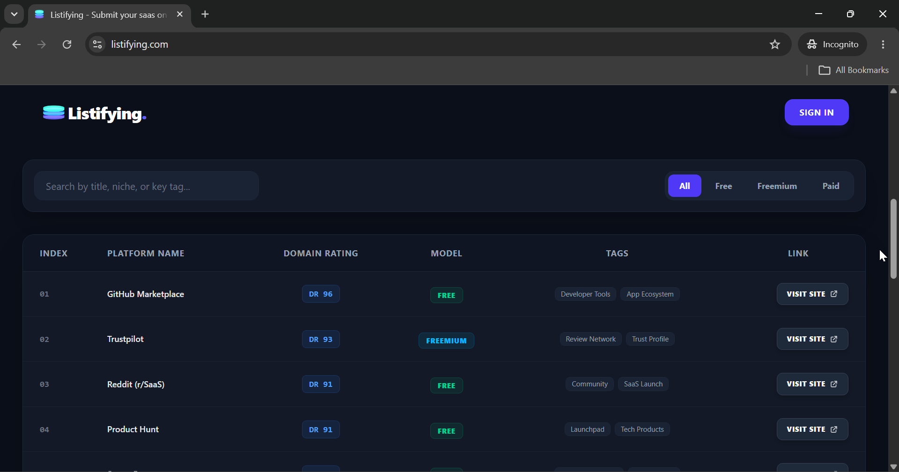Viewport: 899px width, 472px height.
Task: Reload the listifying.com page
Action: click(x=67, y=44)
